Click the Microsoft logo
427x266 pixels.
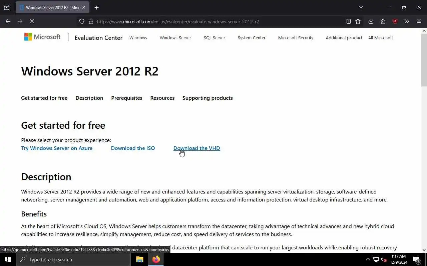click(x=42, y=37)
